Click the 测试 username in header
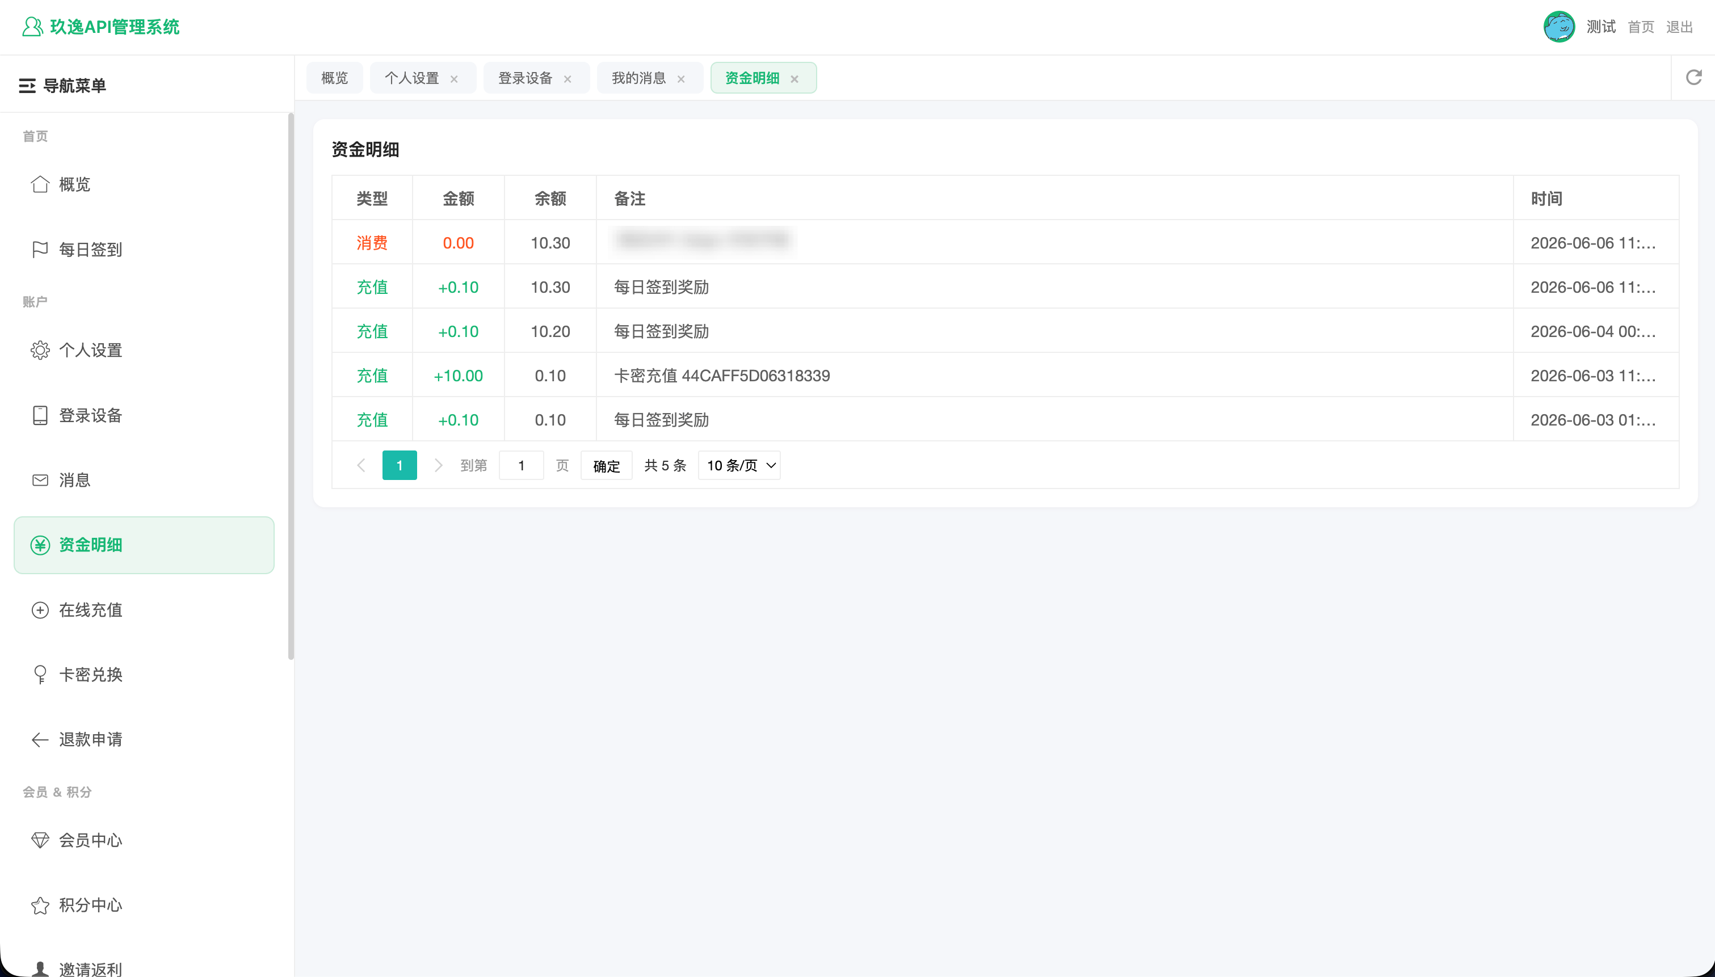The image size is (1715, 977). (1601, 27)
